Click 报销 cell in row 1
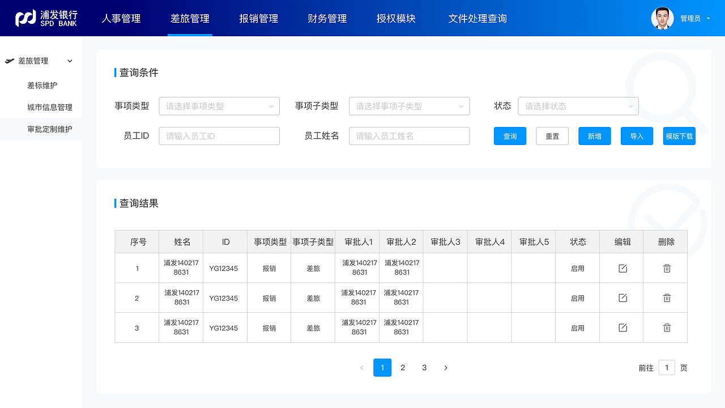The image size is (725, 408). click(x=269, y=268)
